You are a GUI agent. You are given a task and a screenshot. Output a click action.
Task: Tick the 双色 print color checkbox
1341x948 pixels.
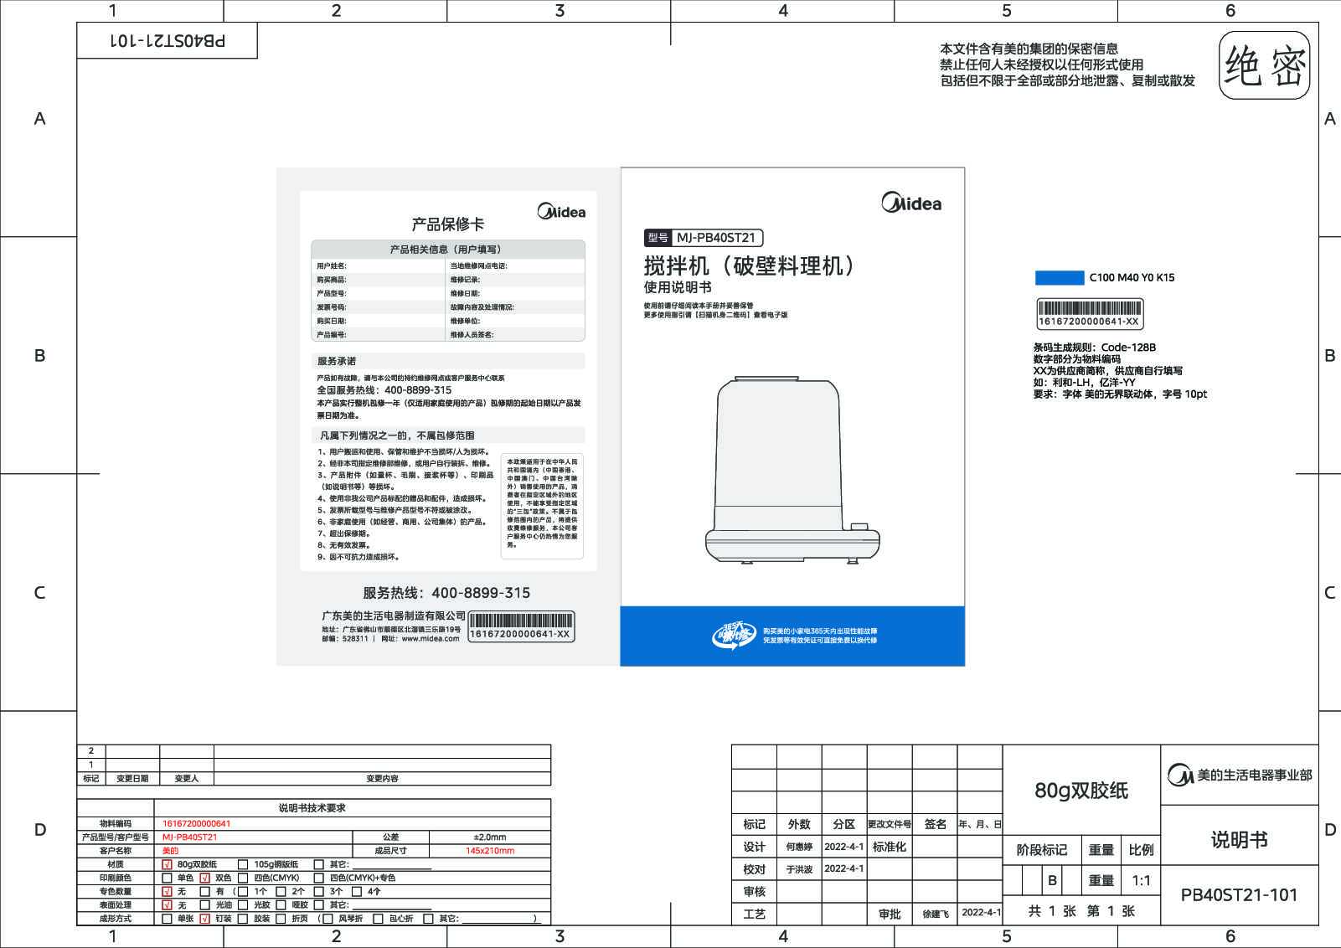click(x=204, y=878)
